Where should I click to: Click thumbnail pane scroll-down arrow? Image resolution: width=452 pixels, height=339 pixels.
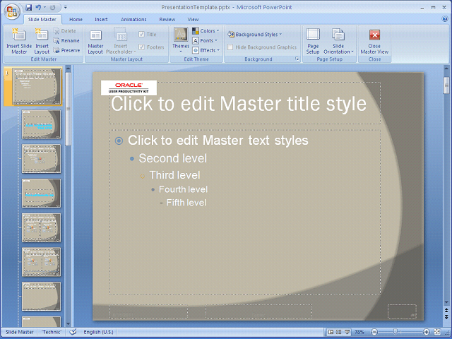69,324
